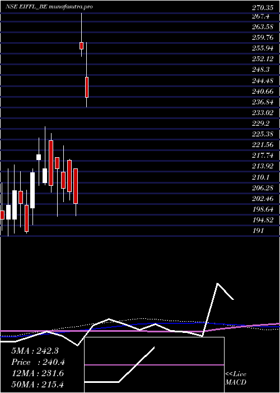The width and height of the screenshot is (280, 393).
Task: Click the 213.92 price label
Action: (262, 166)
